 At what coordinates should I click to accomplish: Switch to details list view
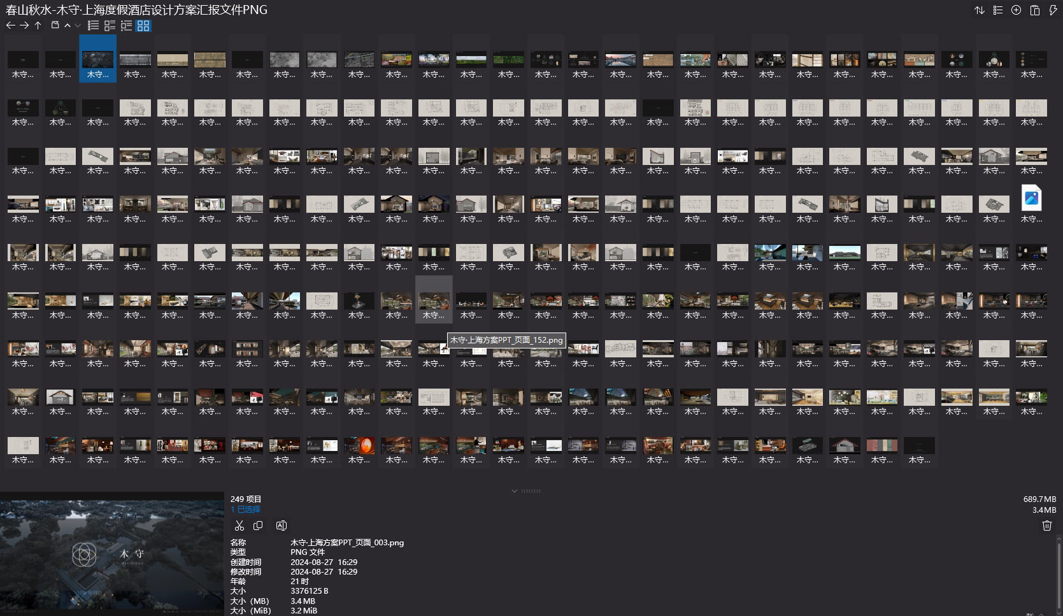[110, 25]
